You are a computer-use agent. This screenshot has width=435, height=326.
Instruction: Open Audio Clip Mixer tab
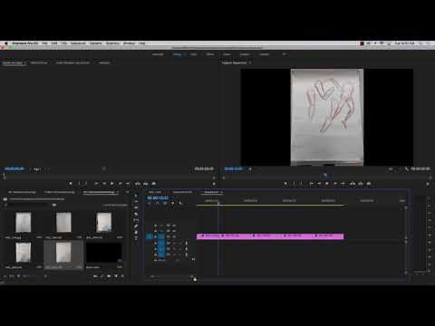[x=72, y=62]
